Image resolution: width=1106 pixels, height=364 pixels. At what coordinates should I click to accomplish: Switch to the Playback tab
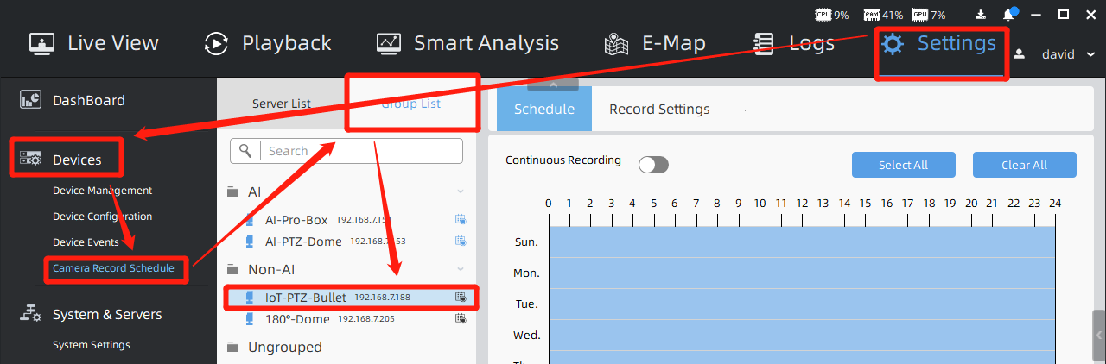coord(267,43)
